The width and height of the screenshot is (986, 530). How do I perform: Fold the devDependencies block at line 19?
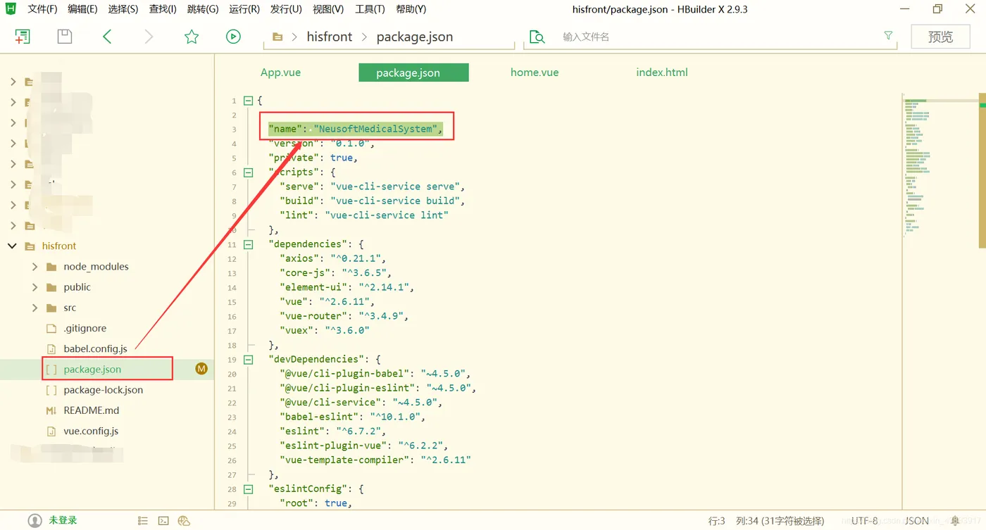pos(248,359)
